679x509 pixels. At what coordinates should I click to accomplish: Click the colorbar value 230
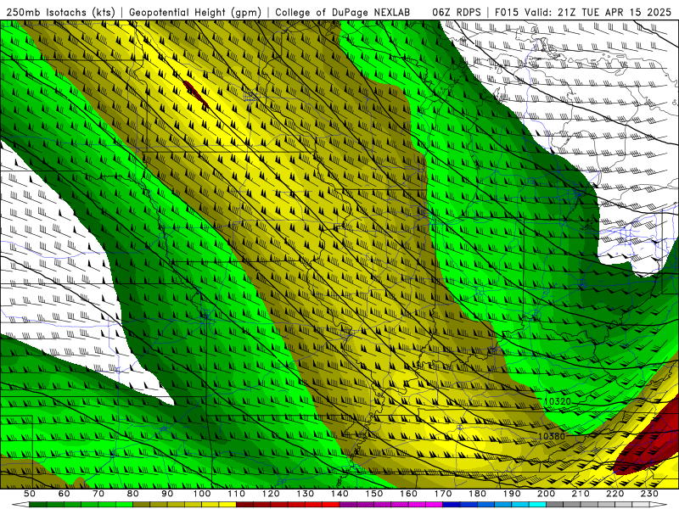(x=650, y=494)
